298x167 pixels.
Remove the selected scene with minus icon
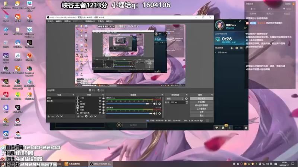53,116
